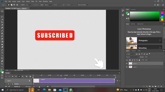Go to the next frame
165x92 pixels.
[16, 76]
